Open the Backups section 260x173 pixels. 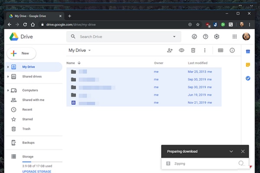click(x=28, y=143)
